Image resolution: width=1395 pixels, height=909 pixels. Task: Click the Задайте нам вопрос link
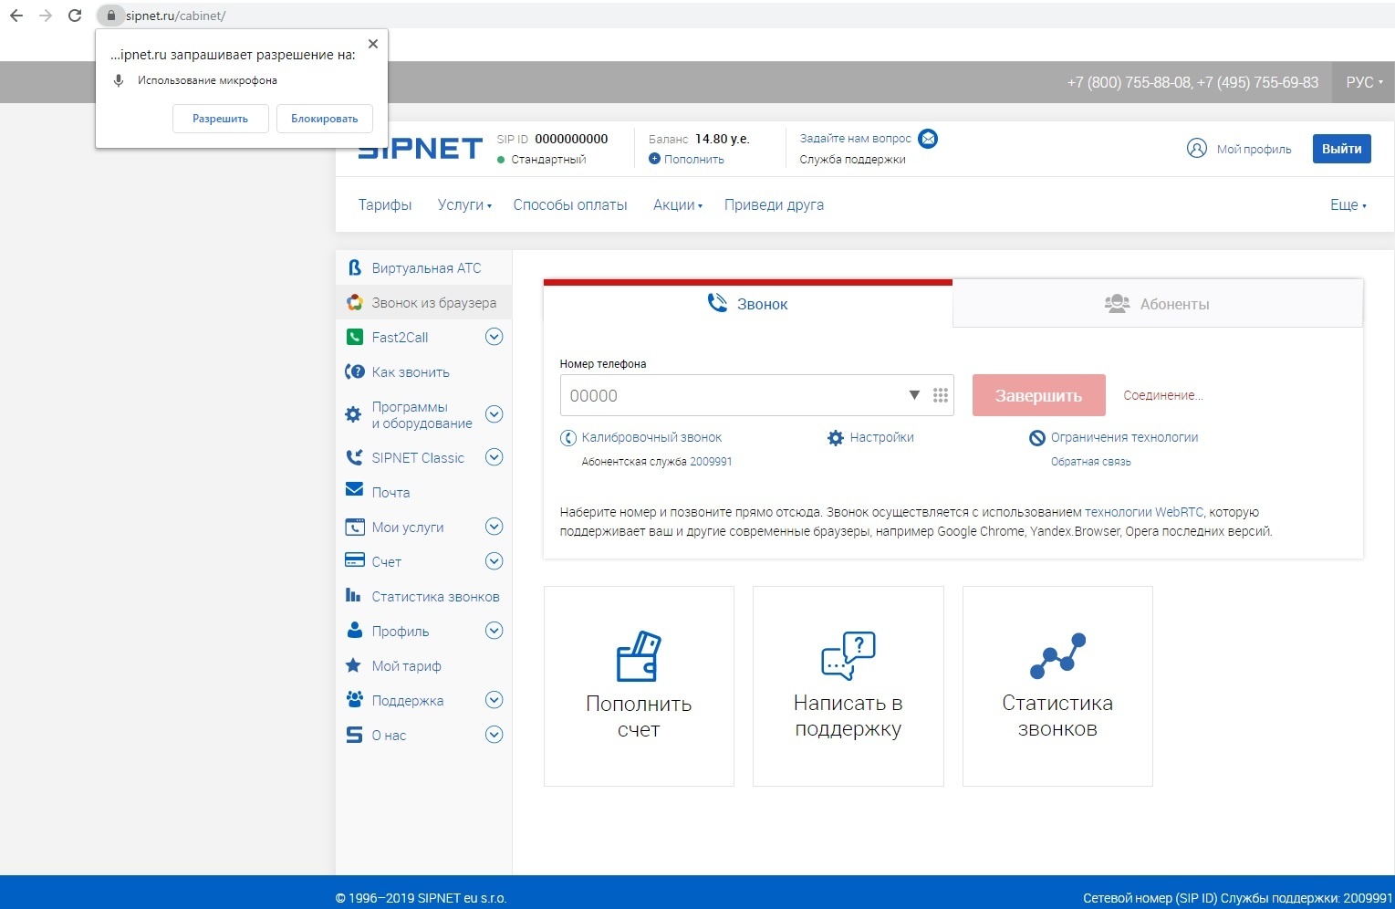point(856,139)
